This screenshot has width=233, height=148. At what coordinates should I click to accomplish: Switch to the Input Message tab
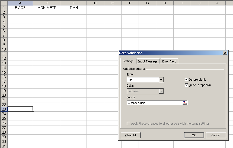[148, 61]
